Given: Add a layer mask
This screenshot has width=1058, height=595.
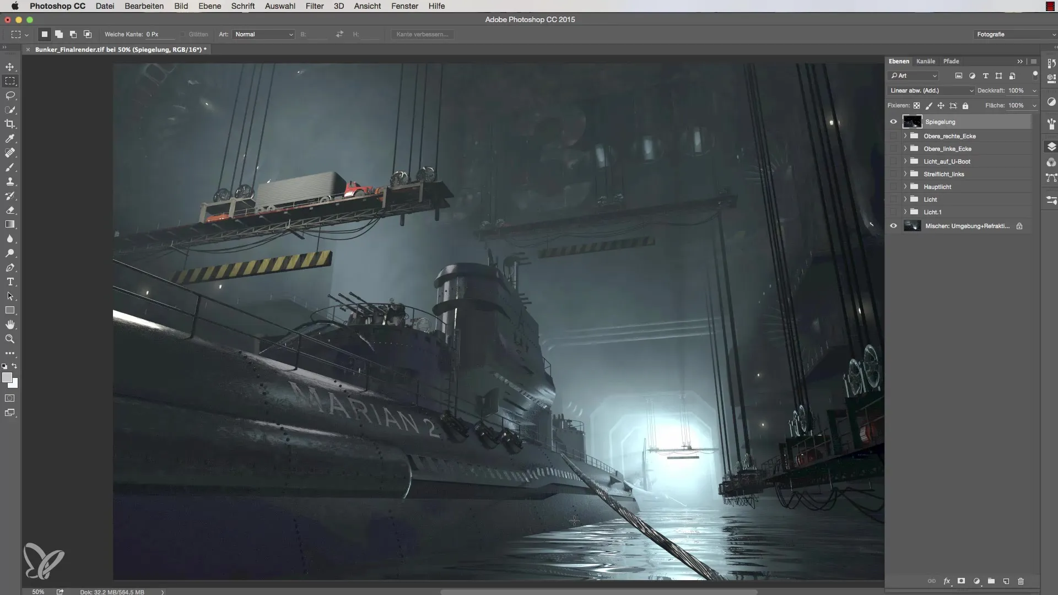Looking at the screenshot, I should 961,581.
